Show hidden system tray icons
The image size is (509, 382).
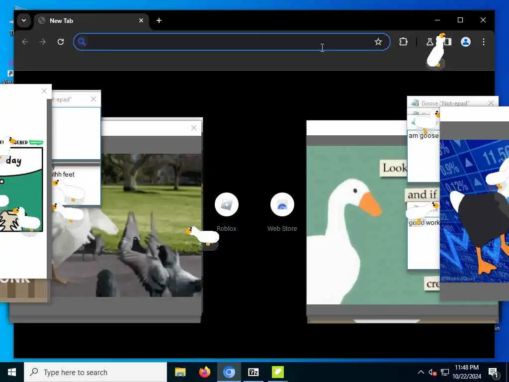(421, 372)
